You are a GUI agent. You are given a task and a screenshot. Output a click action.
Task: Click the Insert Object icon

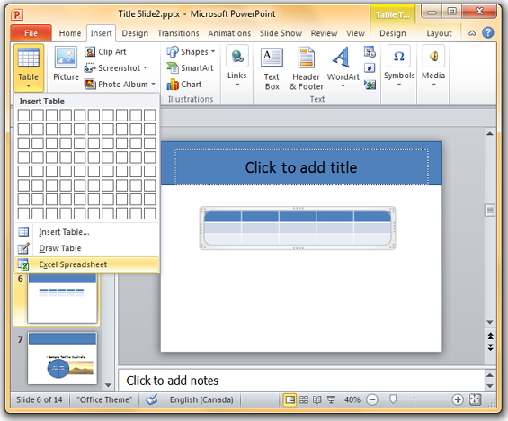(370, 85)
